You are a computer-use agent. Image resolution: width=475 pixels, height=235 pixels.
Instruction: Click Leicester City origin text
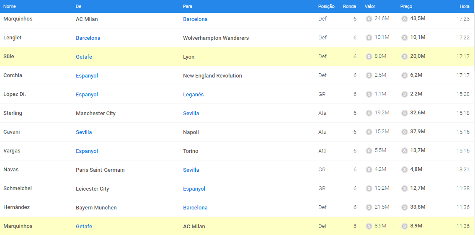coord(93,189)
